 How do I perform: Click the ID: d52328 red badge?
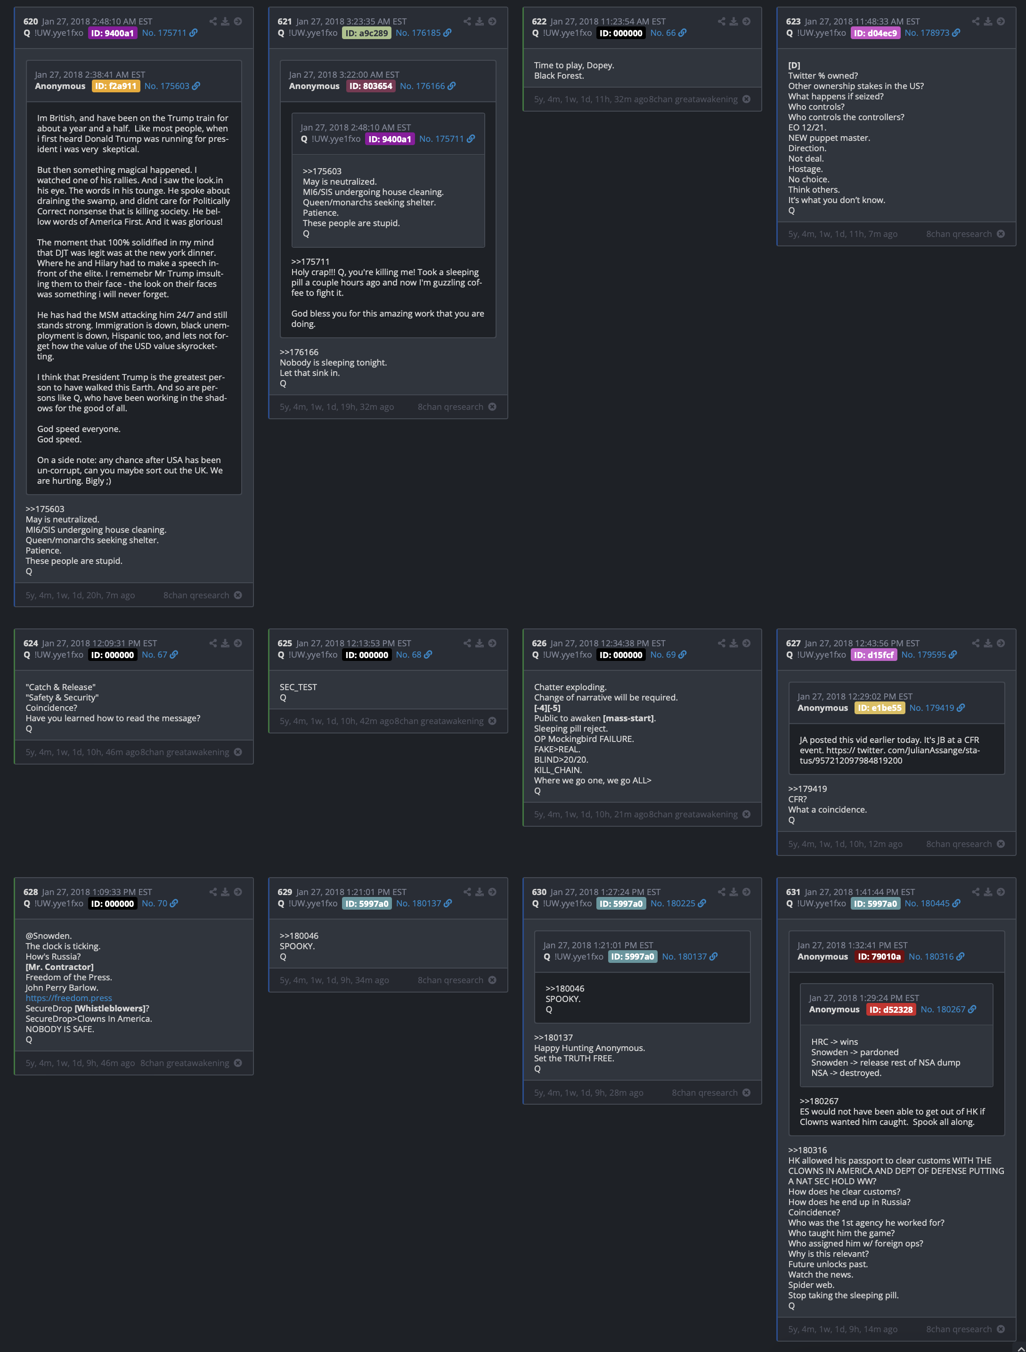[x=891, y=1009]
